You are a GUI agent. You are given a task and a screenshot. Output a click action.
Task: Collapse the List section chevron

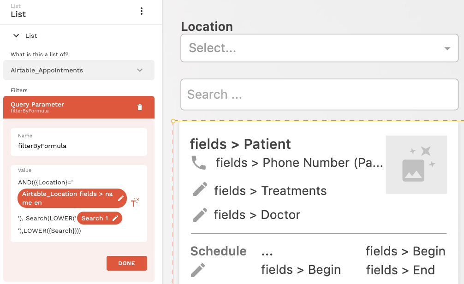tap(17, 35)
